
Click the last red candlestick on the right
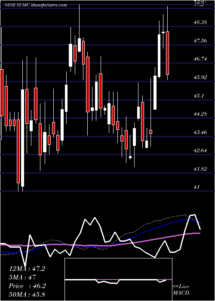tap(167, 53)
